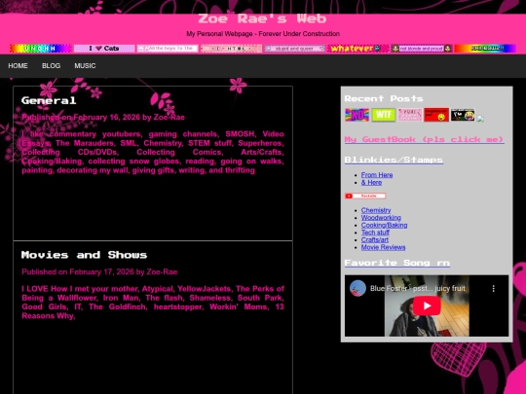Image resolution: width=526 pixels, height=394 pixels.
Task: Click the "Recent Posts" sidebar heading
Action: (384, 99)
